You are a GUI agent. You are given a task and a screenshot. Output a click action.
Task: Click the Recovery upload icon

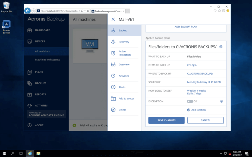click(x=113, y=42)
